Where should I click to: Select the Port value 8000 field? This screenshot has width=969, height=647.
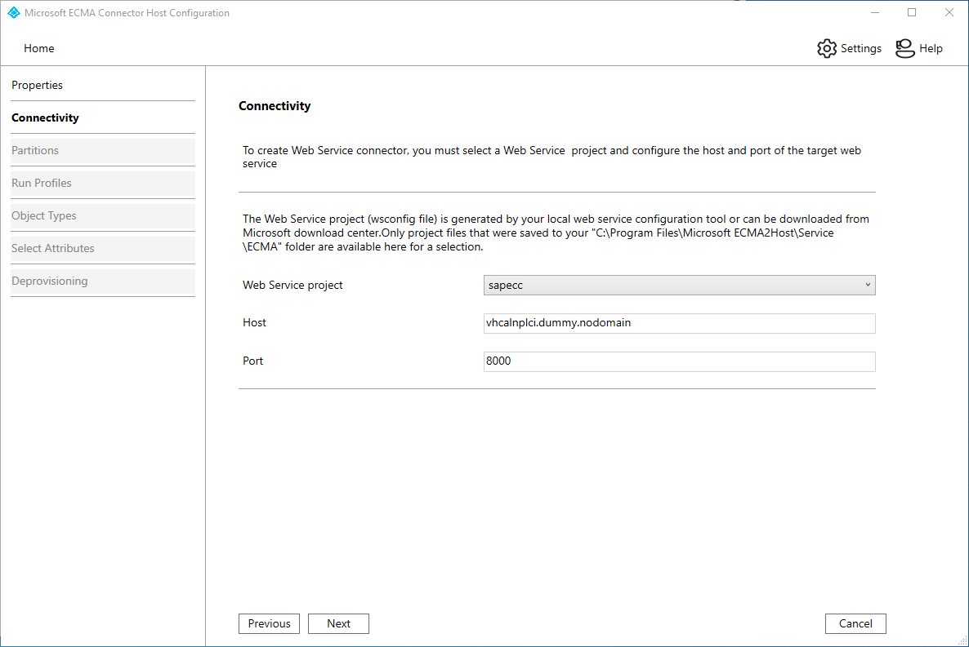pyautogui.click(x=678, y=361)
